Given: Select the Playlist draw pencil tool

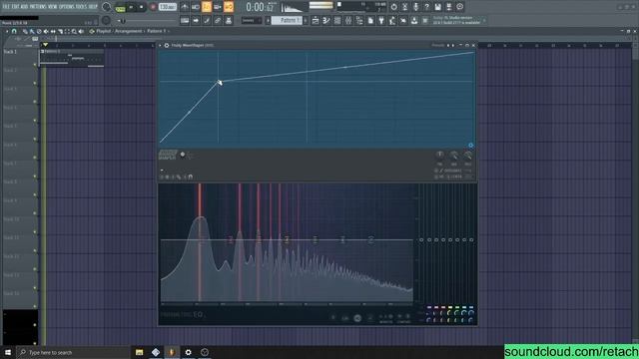Looking at the screenshot, I should tap(25, 31).
